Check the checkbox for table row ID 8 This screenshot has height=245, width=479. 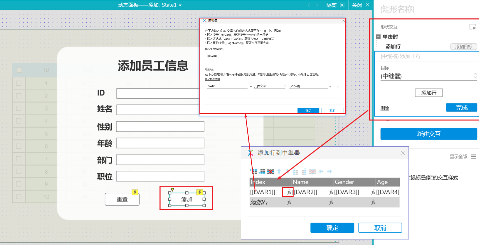click(19, 171)
